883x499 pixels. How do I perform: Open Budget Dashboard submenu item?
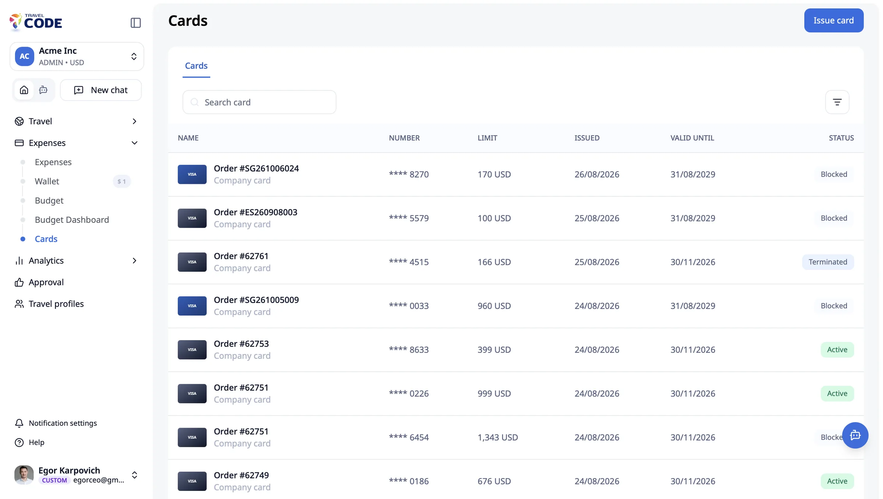[72, 220]
